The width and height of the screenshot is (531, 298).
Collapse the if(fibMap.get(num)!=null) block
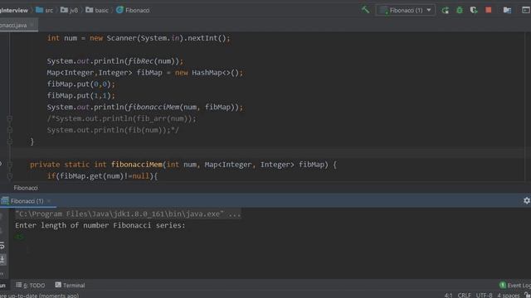[x=9, y=176]
